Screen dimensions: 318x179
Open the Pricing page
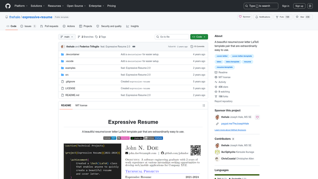tap(111, 6)
